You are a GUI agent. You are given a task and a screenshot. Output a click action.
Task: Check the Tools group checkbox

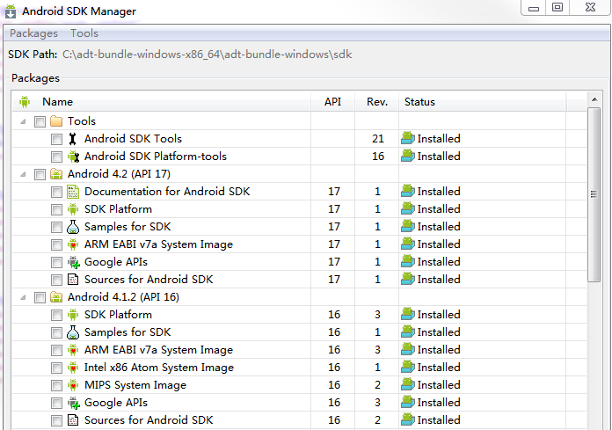[x=40, y=121]
